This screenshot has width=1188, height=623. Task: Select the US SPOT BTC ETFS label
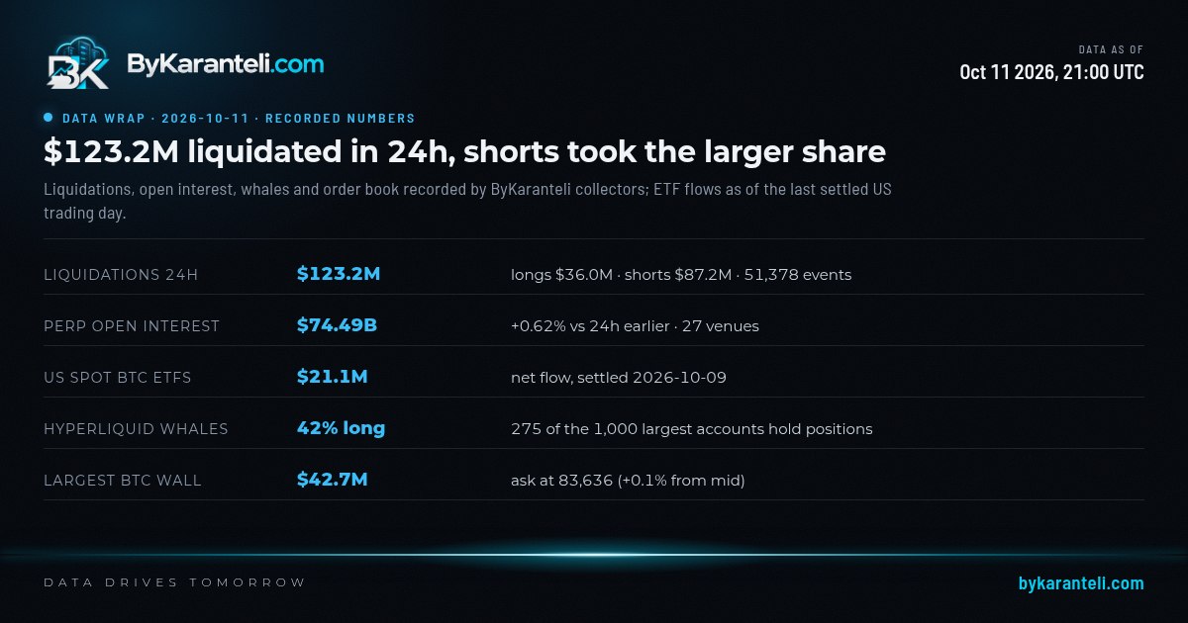tap(118, 378)
